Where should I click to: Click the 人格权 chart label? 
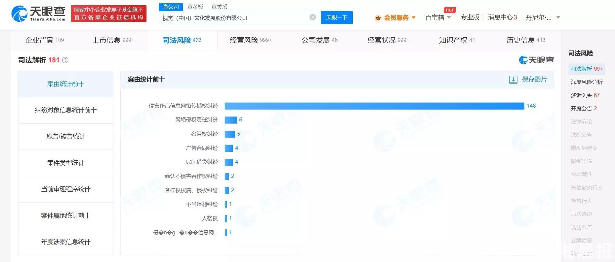210,218
